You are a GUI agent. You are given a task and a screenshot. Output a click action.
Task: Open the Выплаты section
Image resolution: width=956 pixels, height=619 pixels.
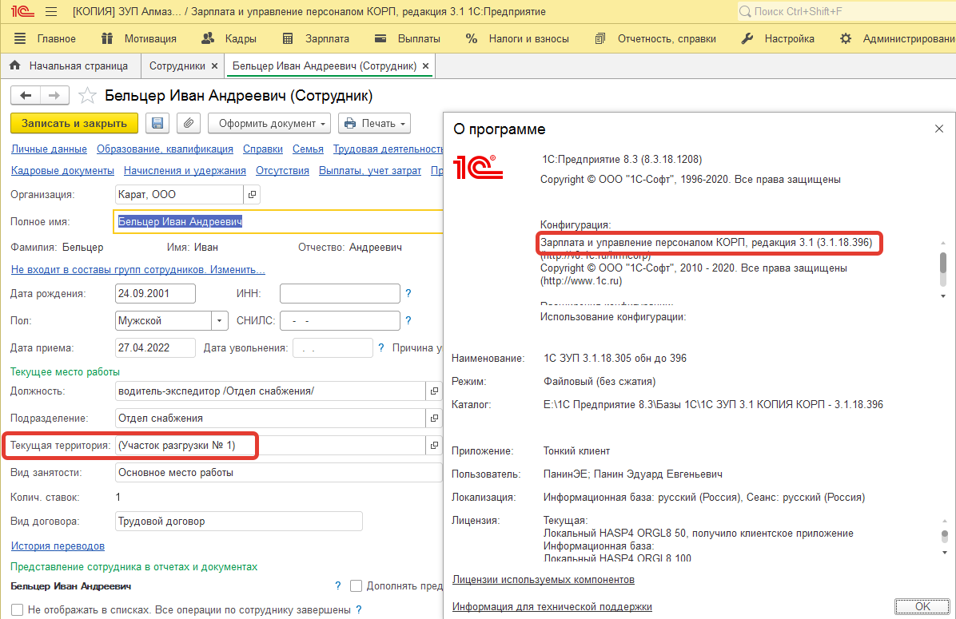408,38
